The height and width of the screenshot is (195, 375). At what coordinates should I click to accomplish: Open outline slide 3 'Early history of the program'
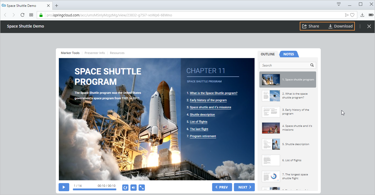point(288,112)
